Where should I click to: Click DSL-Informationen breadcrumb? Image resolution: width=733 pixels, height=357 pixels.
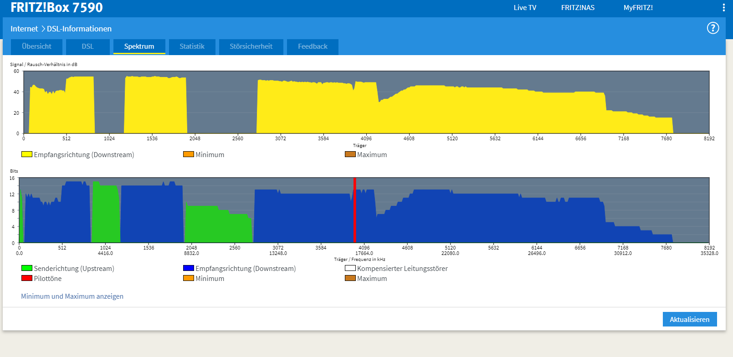click(x=79, y=29)
